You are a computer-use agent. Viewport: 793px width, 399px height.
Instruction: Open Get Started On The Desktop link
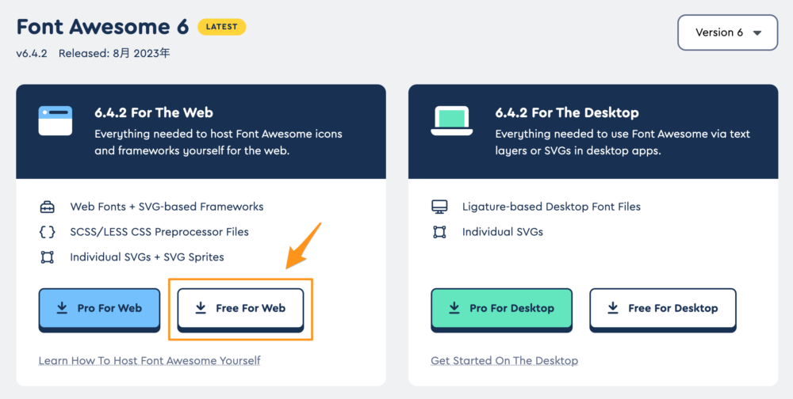point(504,361)
